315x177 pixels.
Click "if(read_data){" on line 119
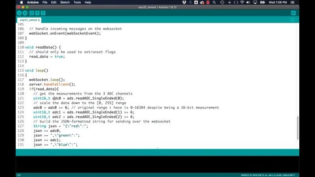point(44,89)
